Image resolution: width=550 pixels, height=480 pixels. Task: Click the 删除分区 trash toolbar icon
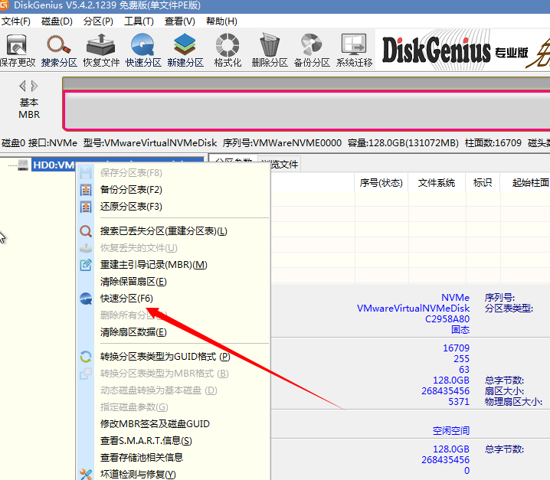[x=270, y=45]
